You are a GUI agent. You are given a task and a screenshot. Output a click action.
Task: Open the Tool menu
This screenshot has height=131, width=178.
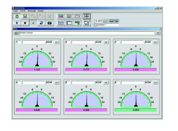point(23,11)
